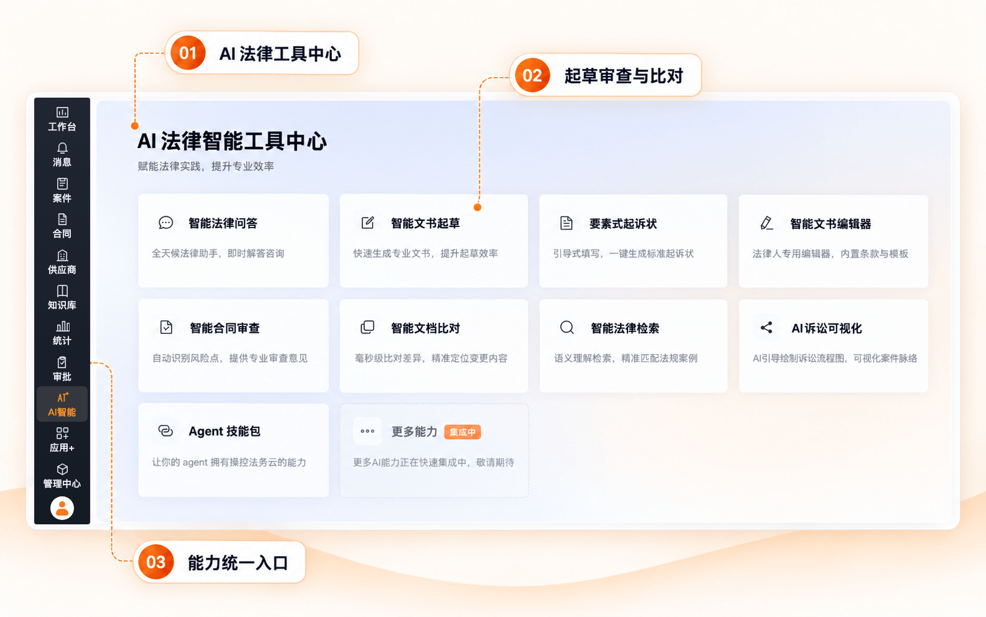Open the 智能法律检索 card title
Viewport: 986px width, 617px height.
[x=625, y=328]
